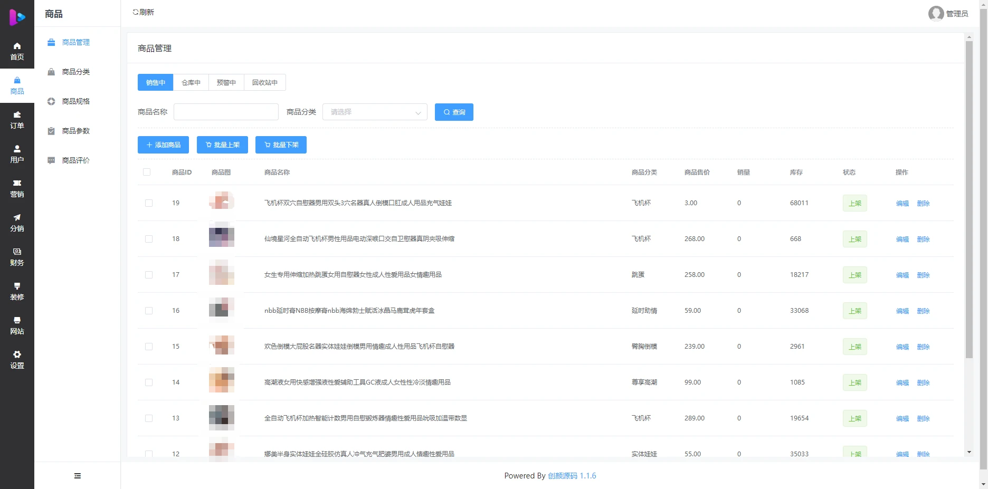Collapse the sidebar using the bottom toggle icon
The image size is (988, 489).
77,475
